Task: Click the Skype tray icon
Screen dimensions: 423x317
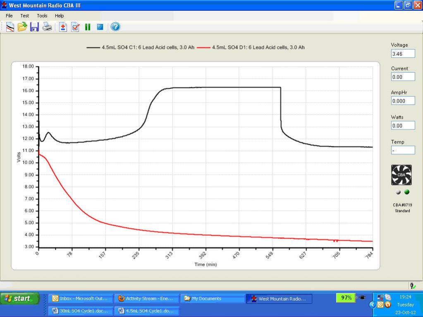Action: point(388,297)
